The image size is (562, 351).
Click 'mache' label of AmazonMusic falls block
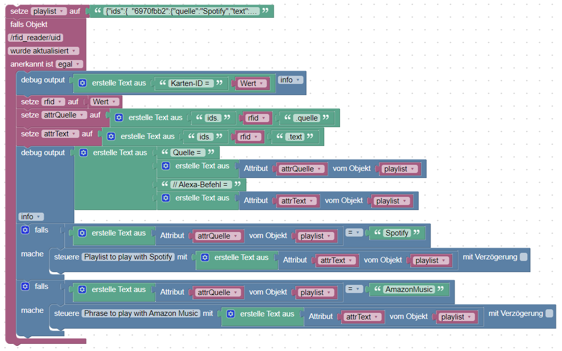click(32, 310)
